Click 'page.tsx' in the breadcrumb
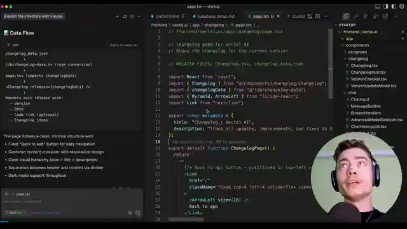This screenshot has width=407, height=229. [243, 25]
